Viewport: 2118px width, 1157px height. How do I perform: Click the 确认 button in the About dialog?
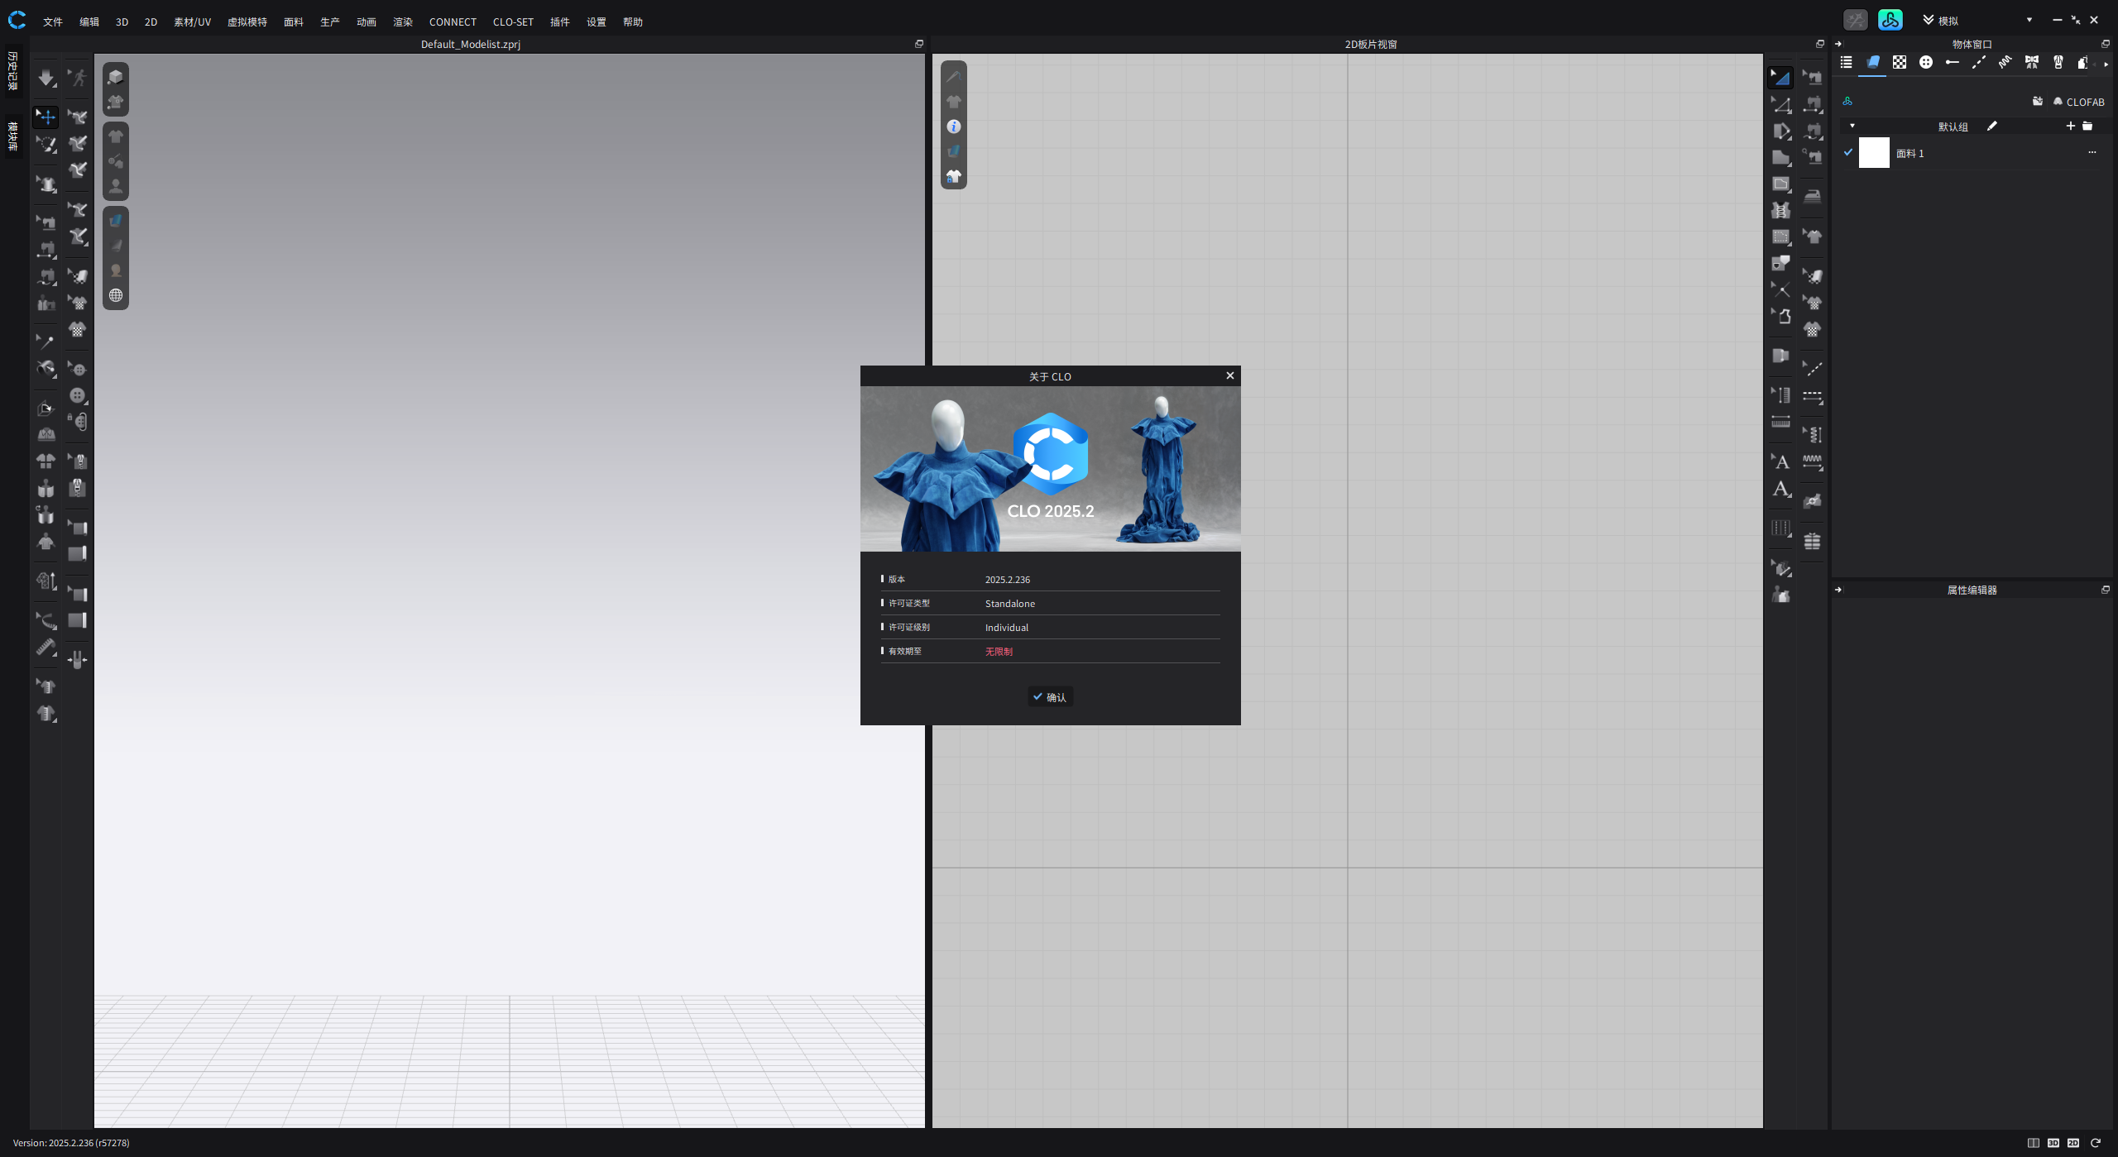click(x=1050, y=696)
